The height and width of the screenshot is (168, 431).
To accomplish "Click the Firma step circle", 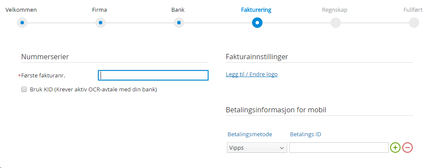I will pos(101,23).
